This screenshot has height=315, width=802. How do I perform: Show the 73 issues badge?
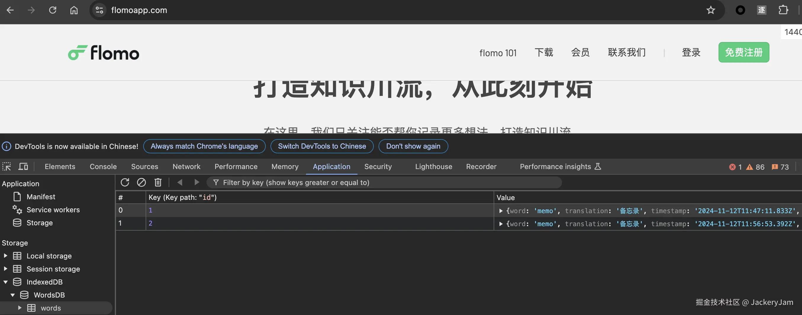tap(780, 167)
